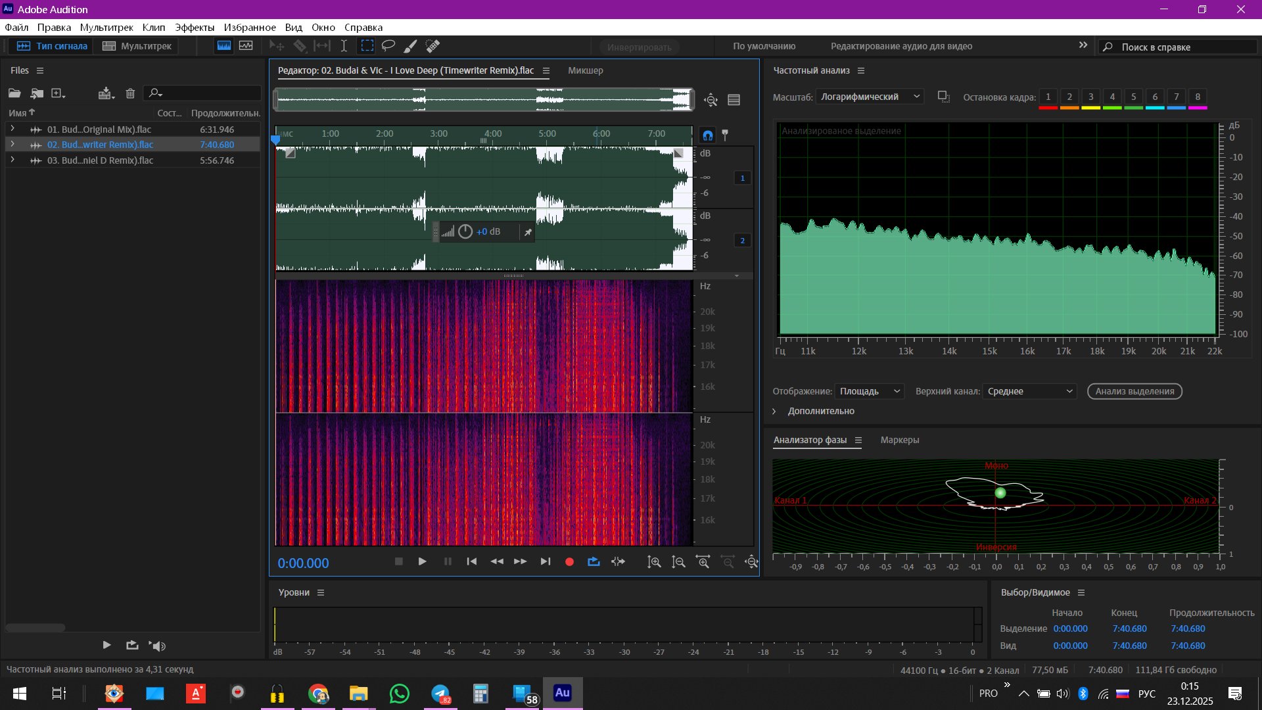Open file icon in Files panel
The width and height of the screenshot is (1262, 710).
pyautogui.click(x=14, y=93)
